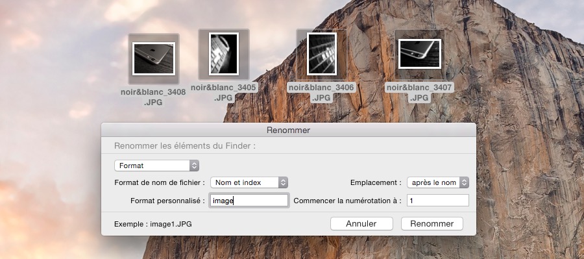
Task: Select the noir&blanc_3407.JPG thumbnail icon
Action: click(420, 55)
